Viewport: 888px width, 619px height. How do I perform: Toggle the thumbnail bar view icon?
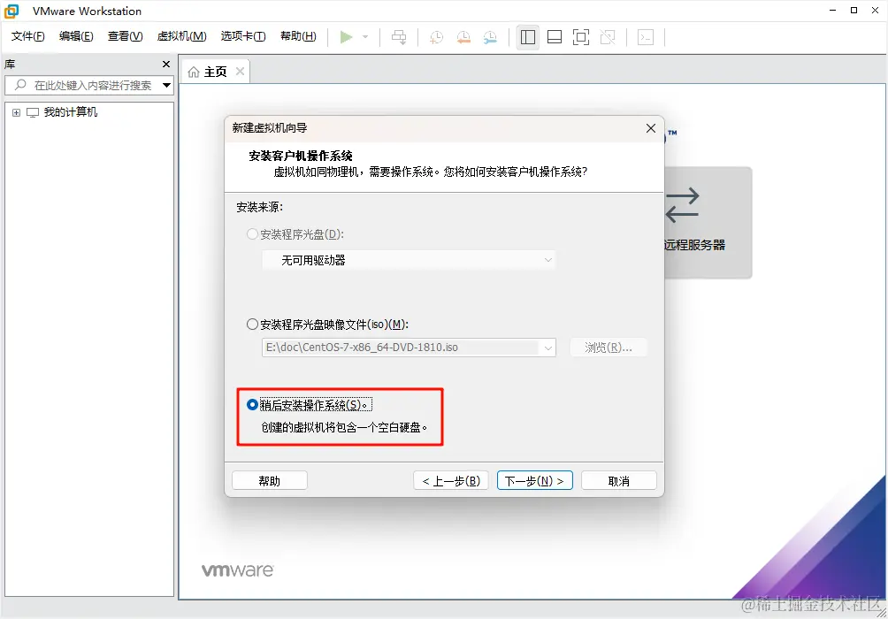555,37
